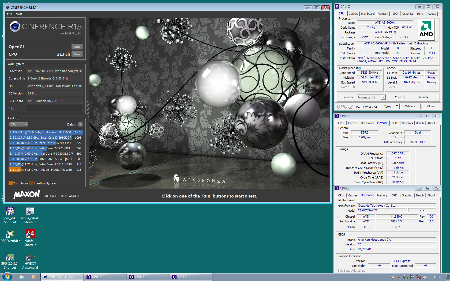Viewport: 450px width, 281px height.
Task: Click the BIOS date 04/22/2015
Action: point(396,249)
